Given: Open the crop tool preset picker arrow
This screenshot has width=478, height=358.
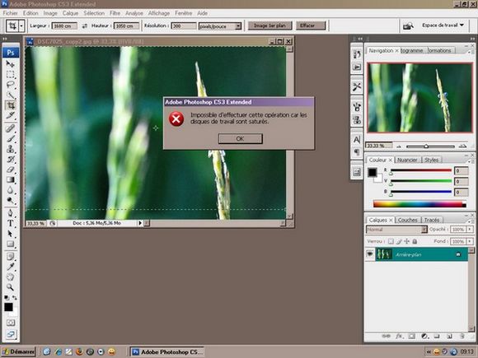Looking at the screenshot, I should pyautogui.click(x=21, y=26).
